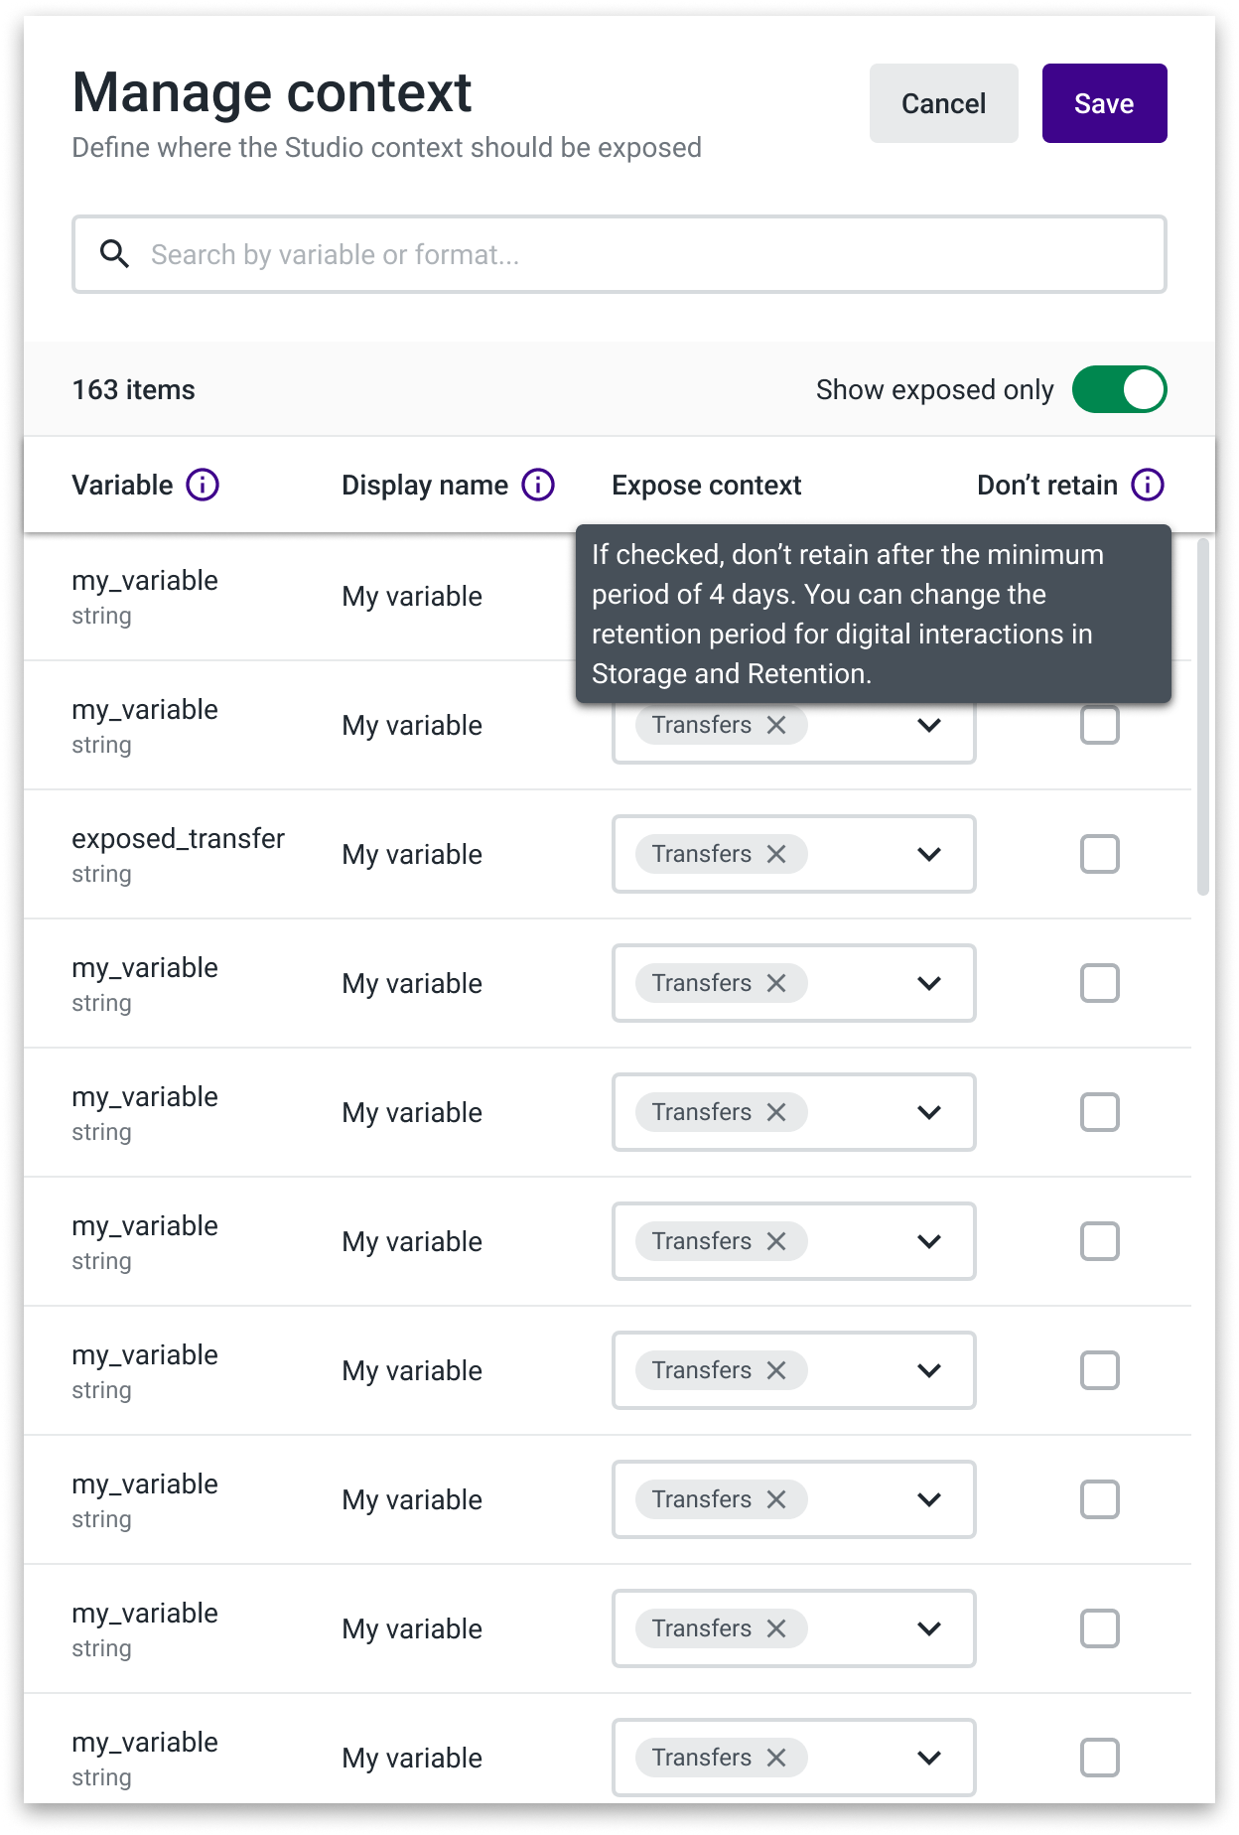This screenshot has height=1835, width=1239.
Task: Remove Transfers tag in the row below exposed_transfer
Action: [776, 983]
